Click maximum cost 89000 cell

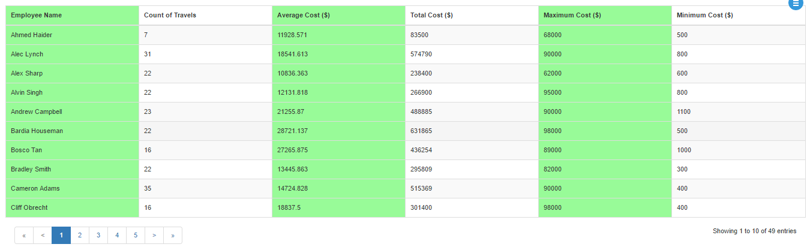[605, 150]
